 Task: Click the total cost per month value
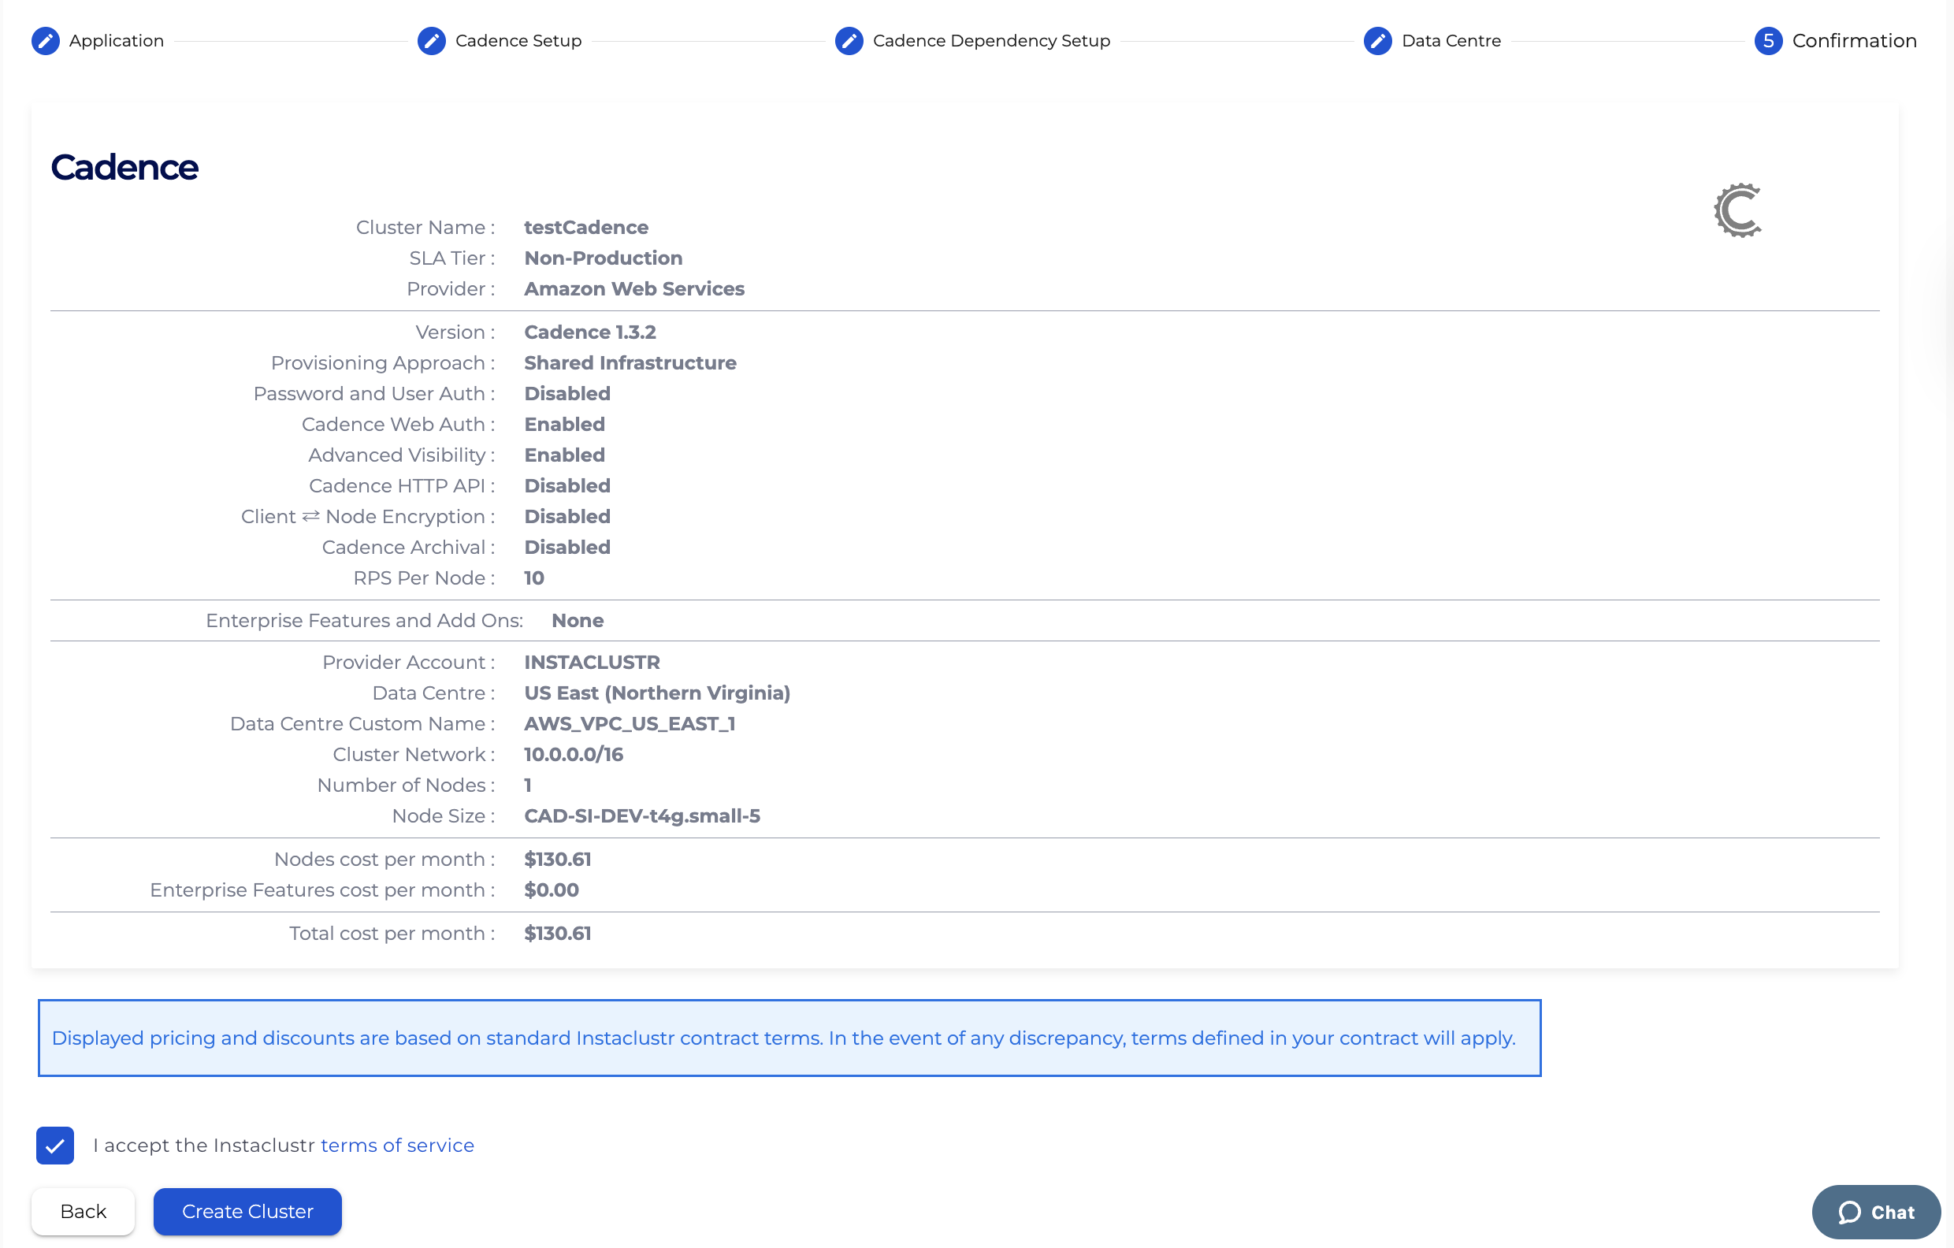(558, 933)
